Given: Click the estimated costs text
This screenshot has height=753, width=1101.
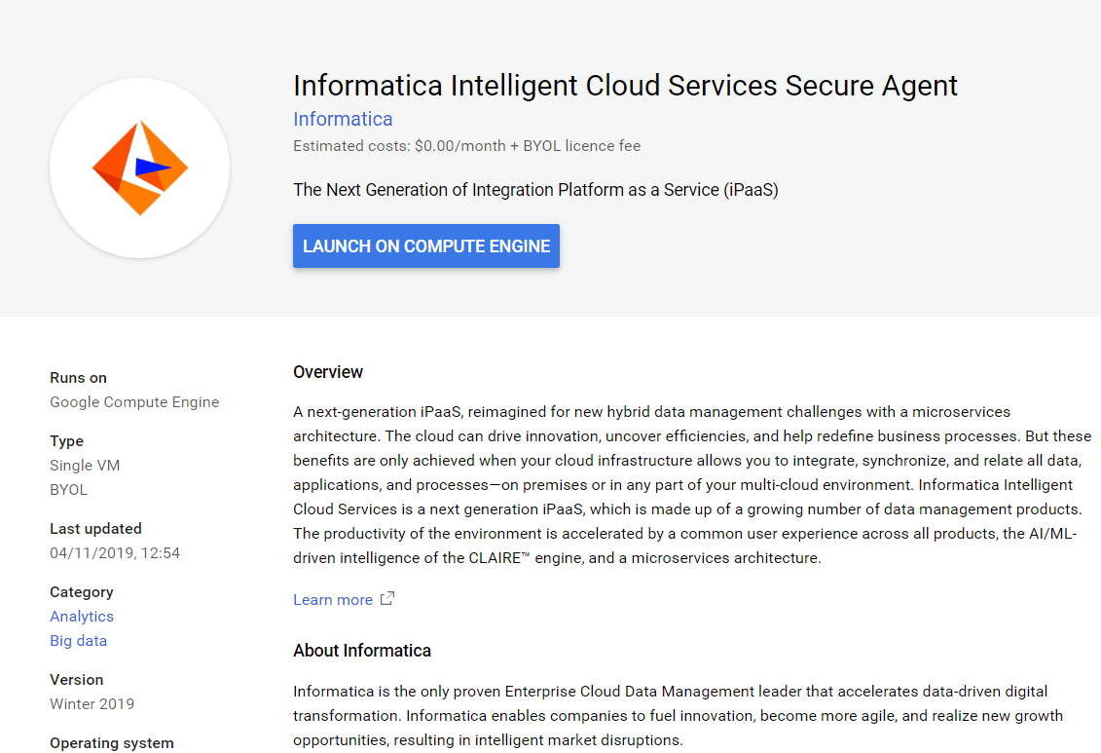Looking at the screenshot, I should [466, 145].
